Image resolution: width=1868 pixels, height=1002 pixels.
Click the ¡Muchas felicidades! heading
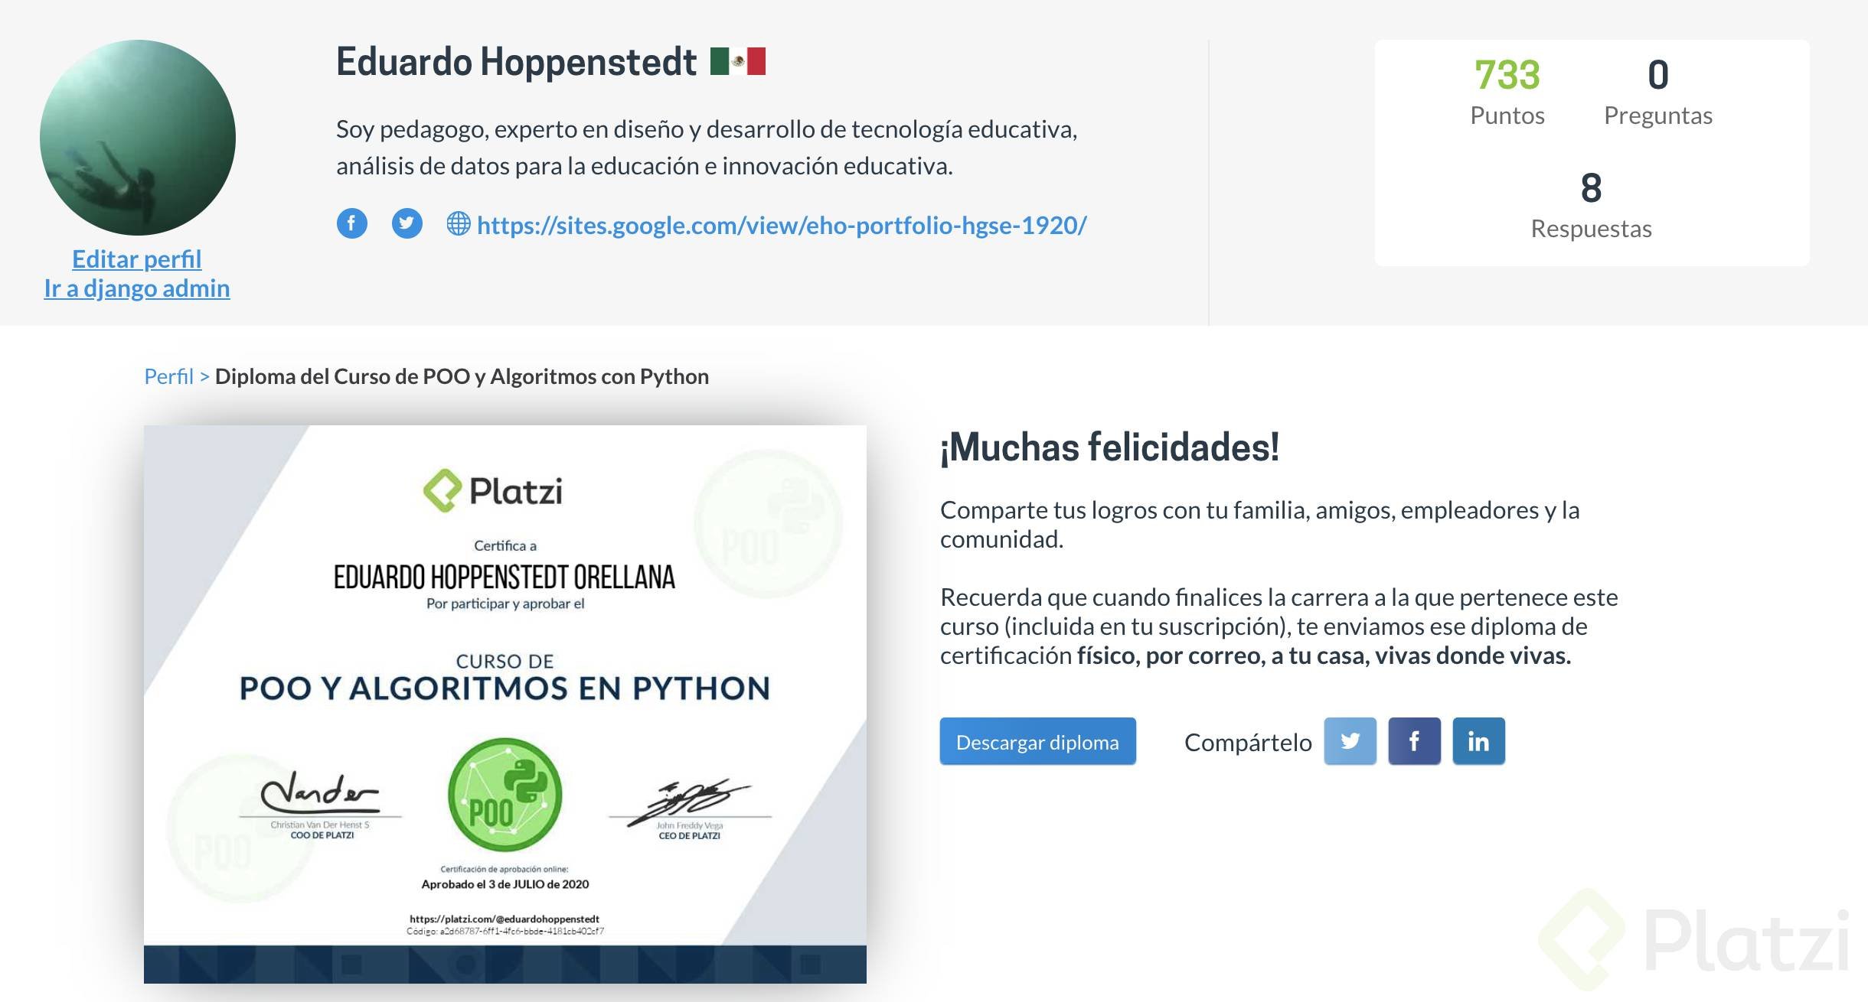pyautogui.click(x=1110, y=447)
